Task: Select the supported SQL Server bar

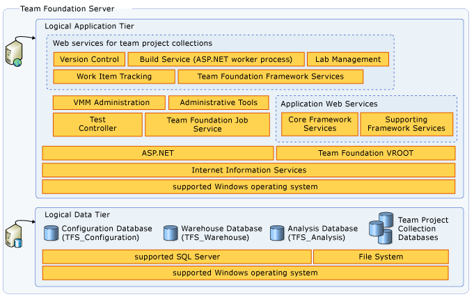Action: tap(177, 257)
